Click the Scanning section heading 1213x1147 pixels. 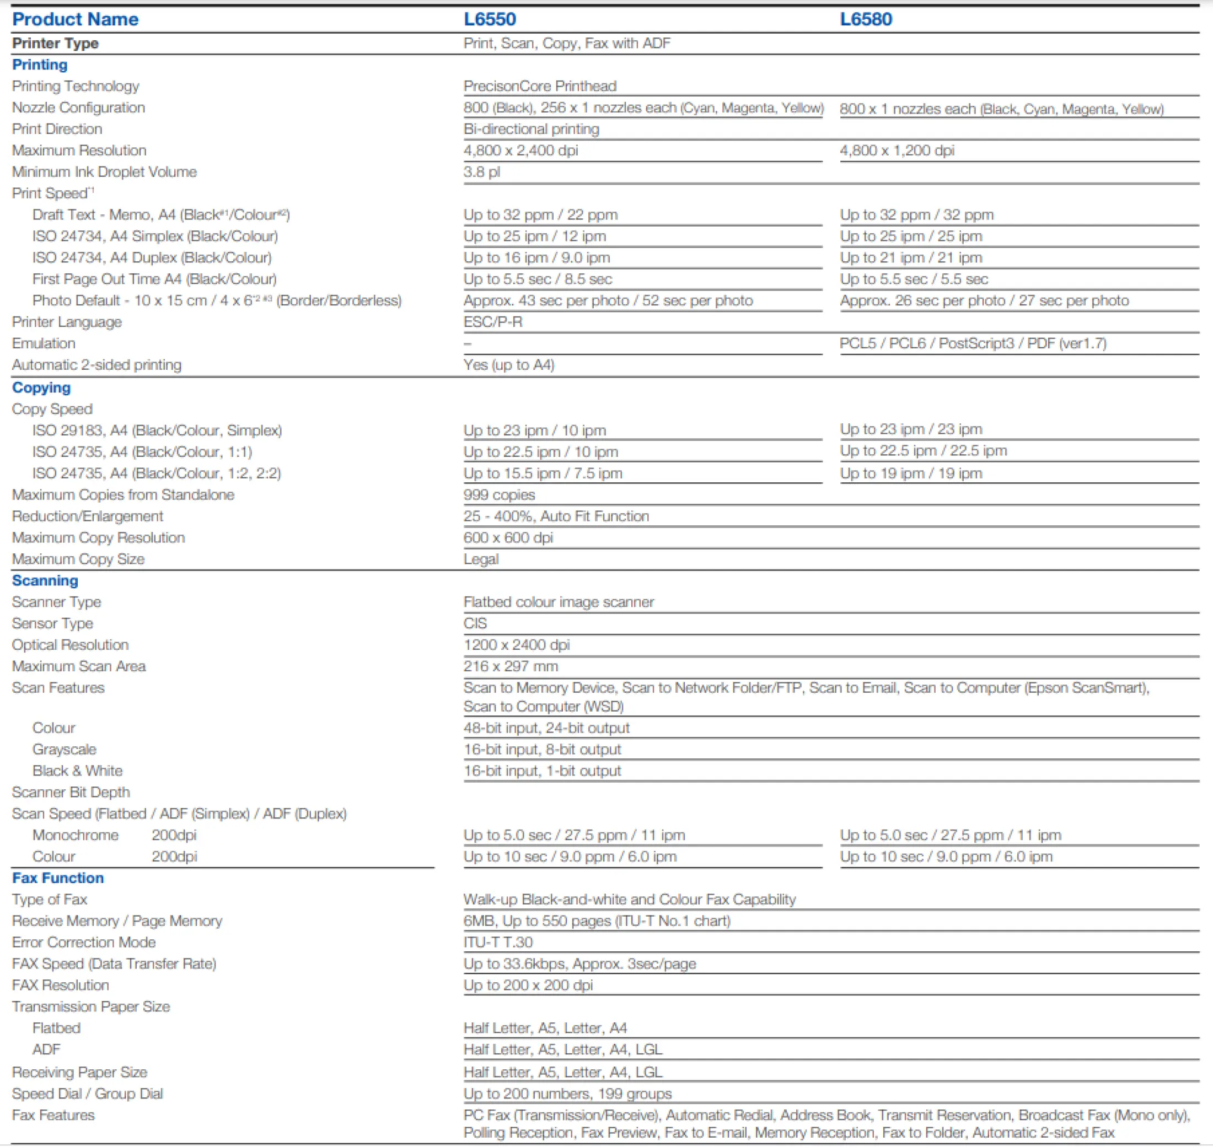click(45, 580)
